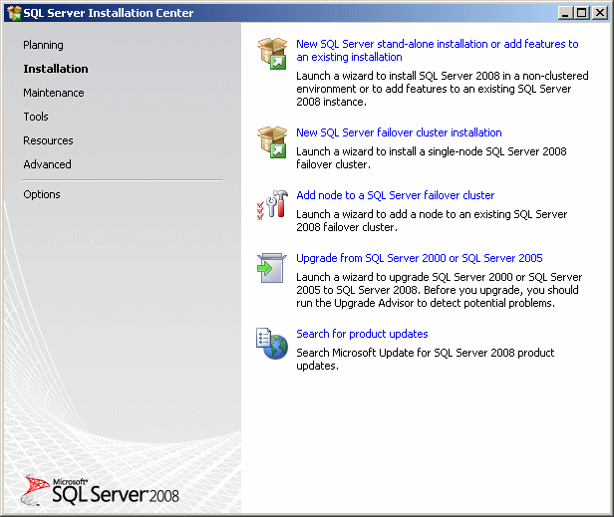Open New SQL Server failover cluster installation
This screenshot has width=614, height=517.
[x=399, y=132]
